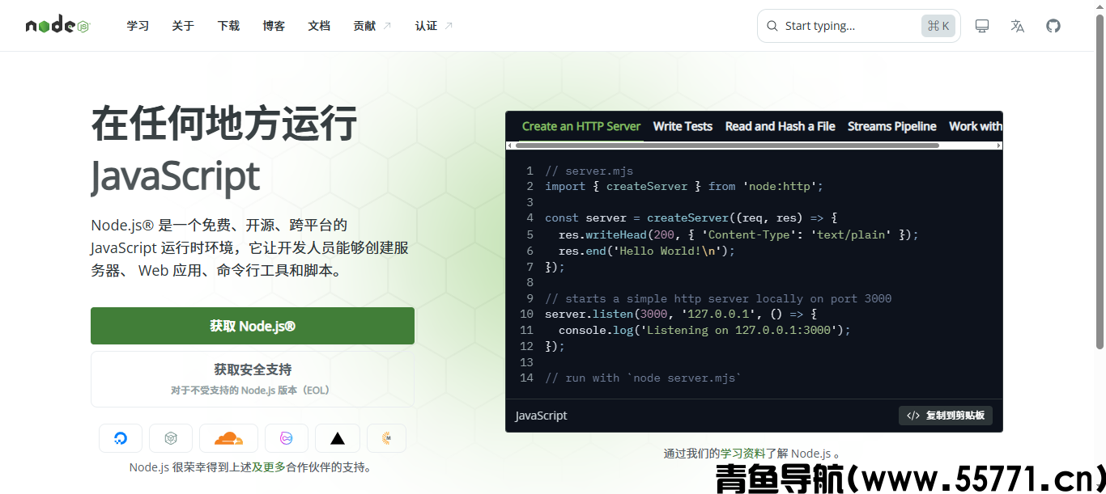
Task: Open the Vercel triangle partner logo
Action: point(338,438)
